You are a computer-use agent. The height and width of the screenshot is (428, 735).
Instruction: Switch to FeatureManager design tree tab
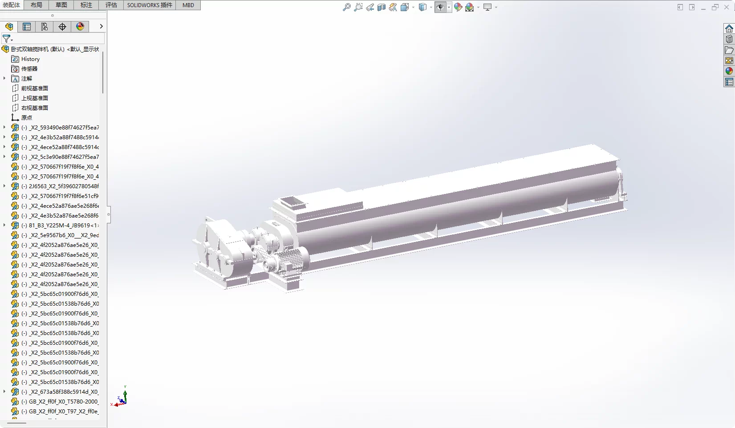[x=9, y=27]
